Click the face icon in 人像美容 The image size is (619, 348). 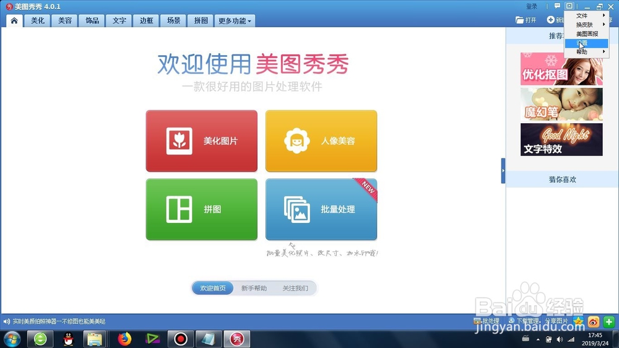[297, 141]
